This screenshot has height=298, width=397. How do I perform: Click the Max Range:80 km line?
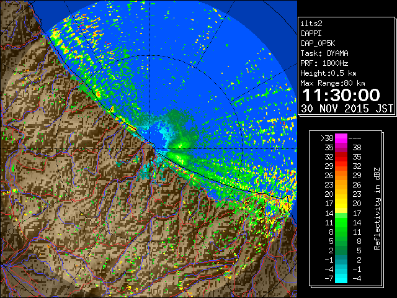tap(332, 83)
